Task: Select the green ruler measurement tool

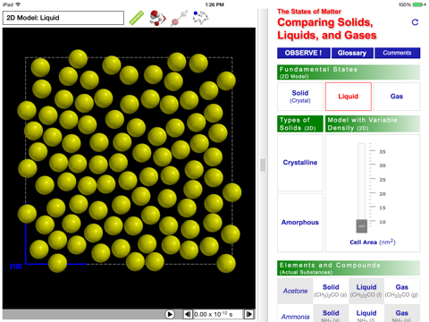Action: 136,18
